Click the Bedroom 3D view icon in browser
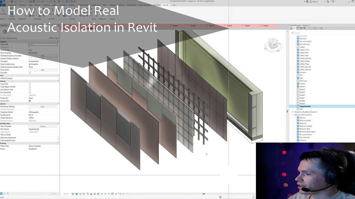Screen dimensions: 355x199 (298, 38)
